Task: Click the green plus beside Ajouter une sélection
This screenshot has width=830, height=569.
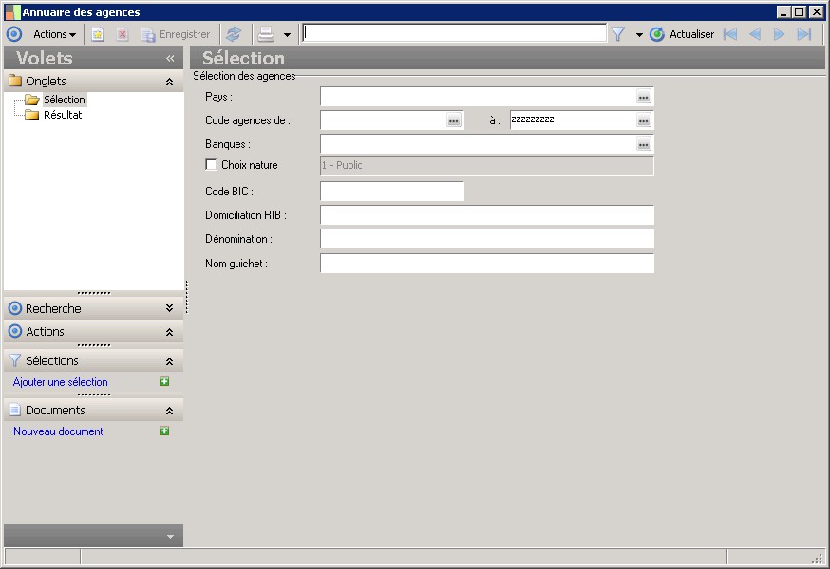Action: coord(164,381)
